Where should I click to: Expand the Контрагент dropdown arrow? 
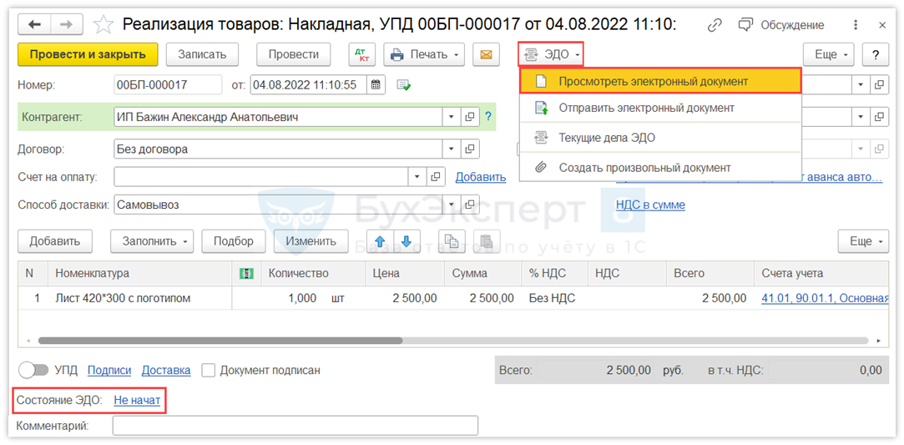pyautogui.click(x=452, y=118)
